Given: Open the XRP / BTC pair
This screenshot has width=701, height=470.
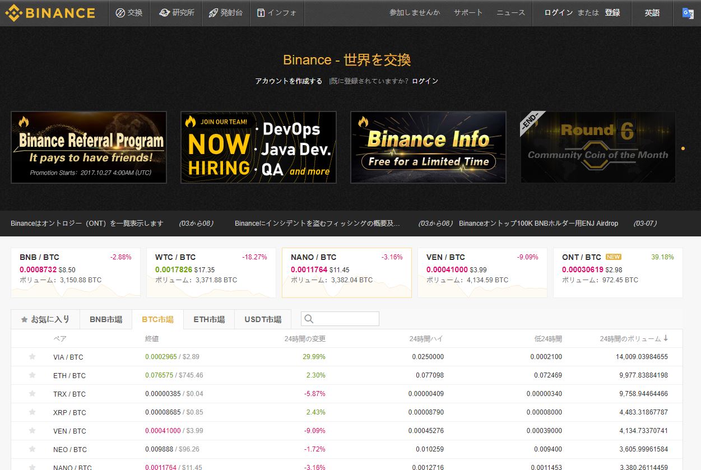Looking at the screenshot, I should pyautogui.click(x=69, y=413).
